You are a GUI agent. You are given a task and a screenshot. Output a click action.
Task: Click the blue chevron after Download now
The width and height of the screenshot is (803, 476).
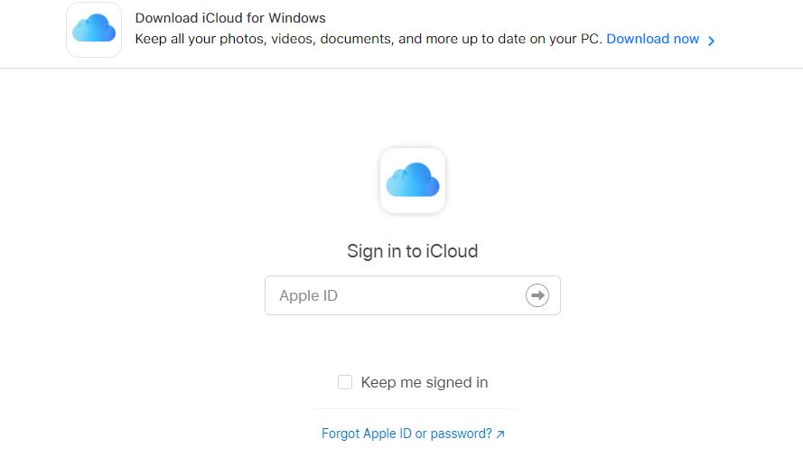(712, 41)
